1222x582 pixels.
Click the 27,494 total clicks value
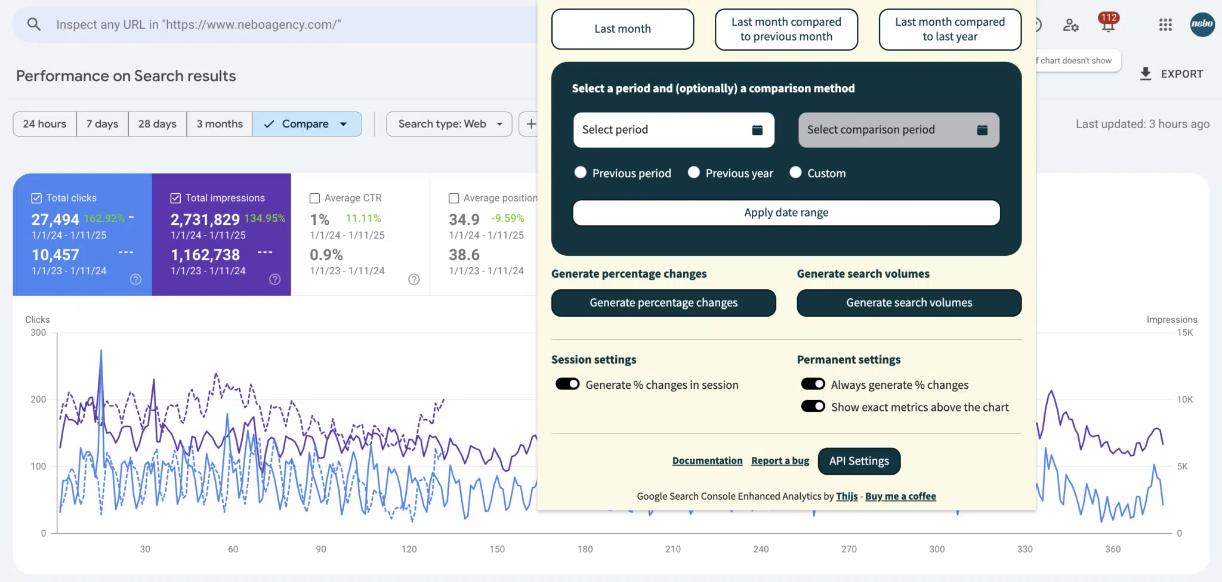(55, 219)
